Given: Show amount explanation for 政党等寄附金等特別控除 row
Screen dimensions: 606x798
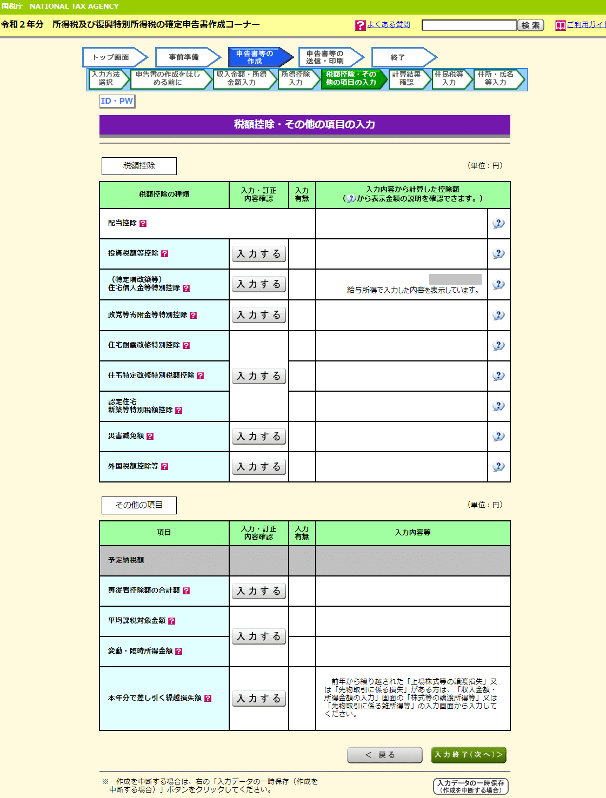Looking at the screenshot, I should 498,315.
